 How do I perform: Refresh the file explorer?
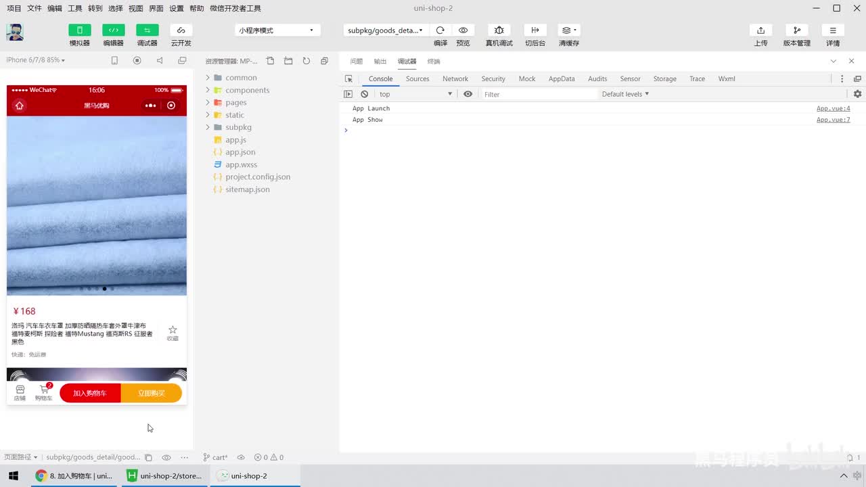coord(306,61)
